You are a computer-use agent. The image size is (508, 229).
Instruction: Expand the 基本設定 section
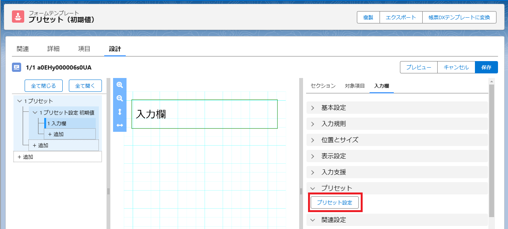click(x=397, y=108)
